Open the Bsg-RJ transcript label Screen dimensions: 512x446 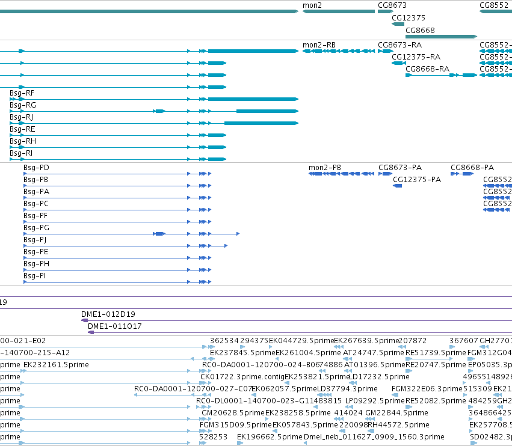[x=21, y=117]
